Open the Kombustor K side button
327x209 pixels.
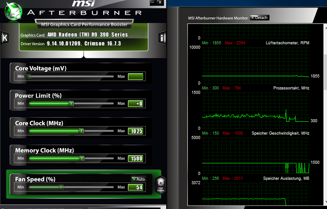pyautogui.click(x=4, y=38)
